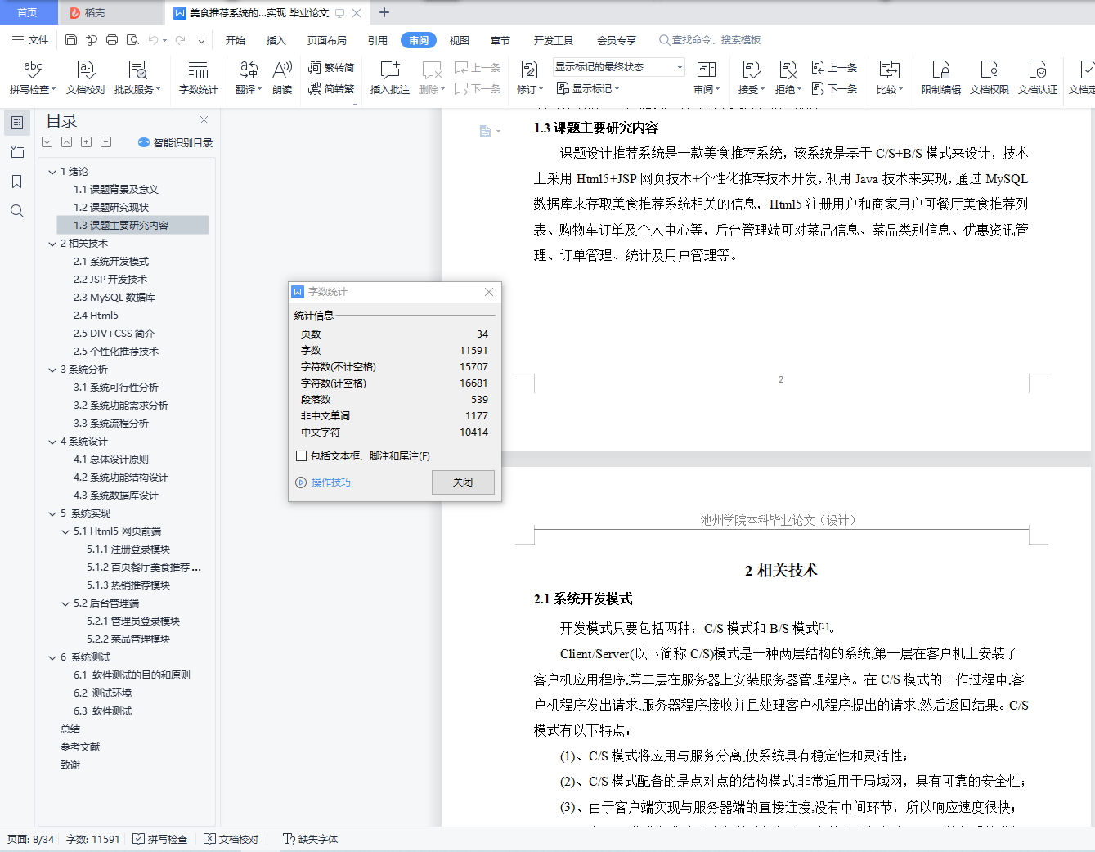Screen dimensions: 1095x852
Task: Click the save icon in quick toolbar
Action: point(71,40)
